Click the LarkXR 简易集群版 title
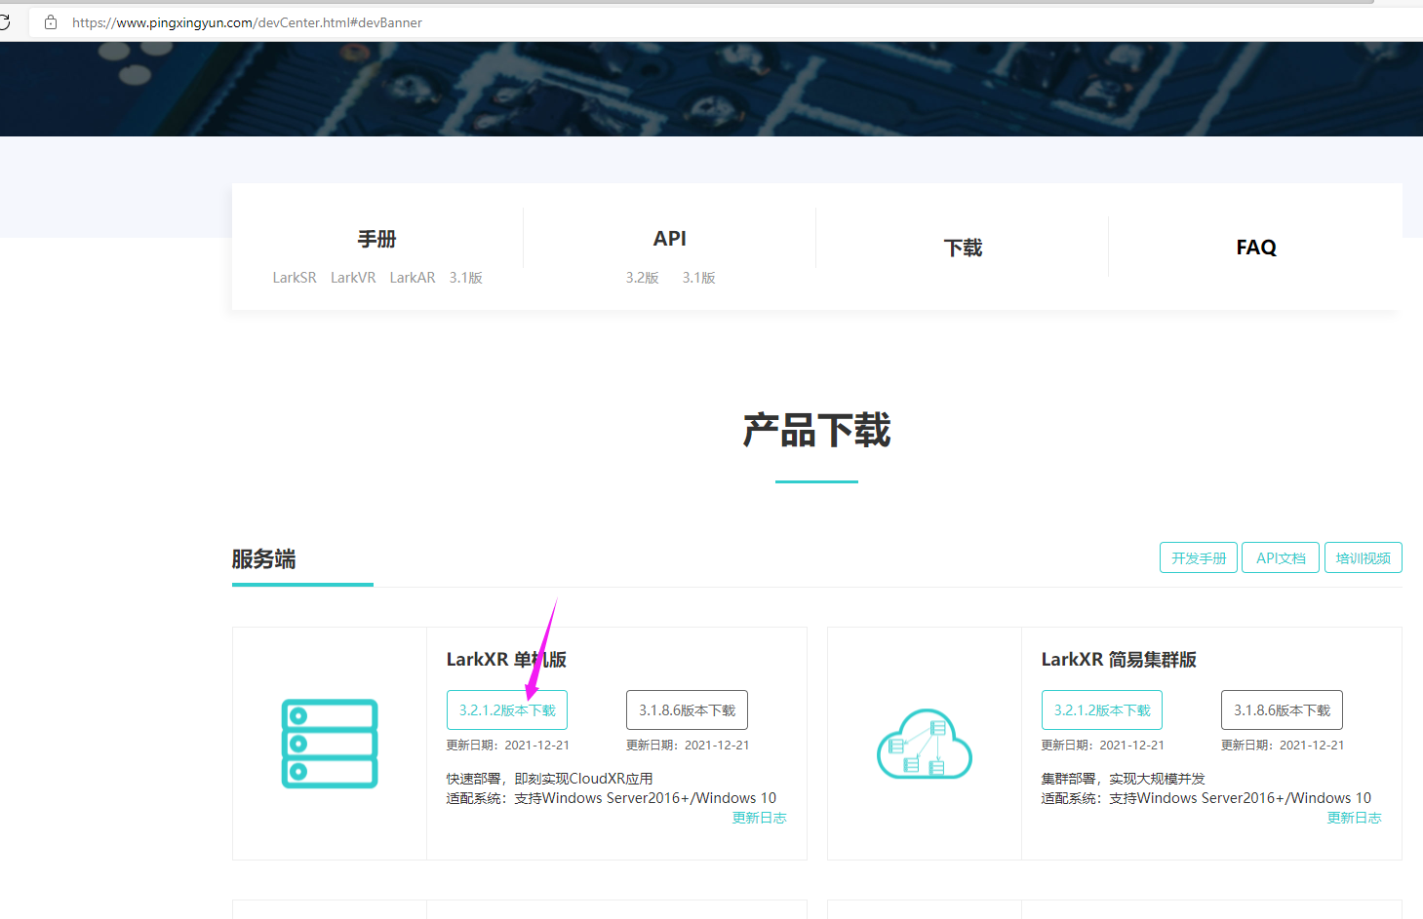Viewport: 1423px width, 919px height. click(1119, 660)
